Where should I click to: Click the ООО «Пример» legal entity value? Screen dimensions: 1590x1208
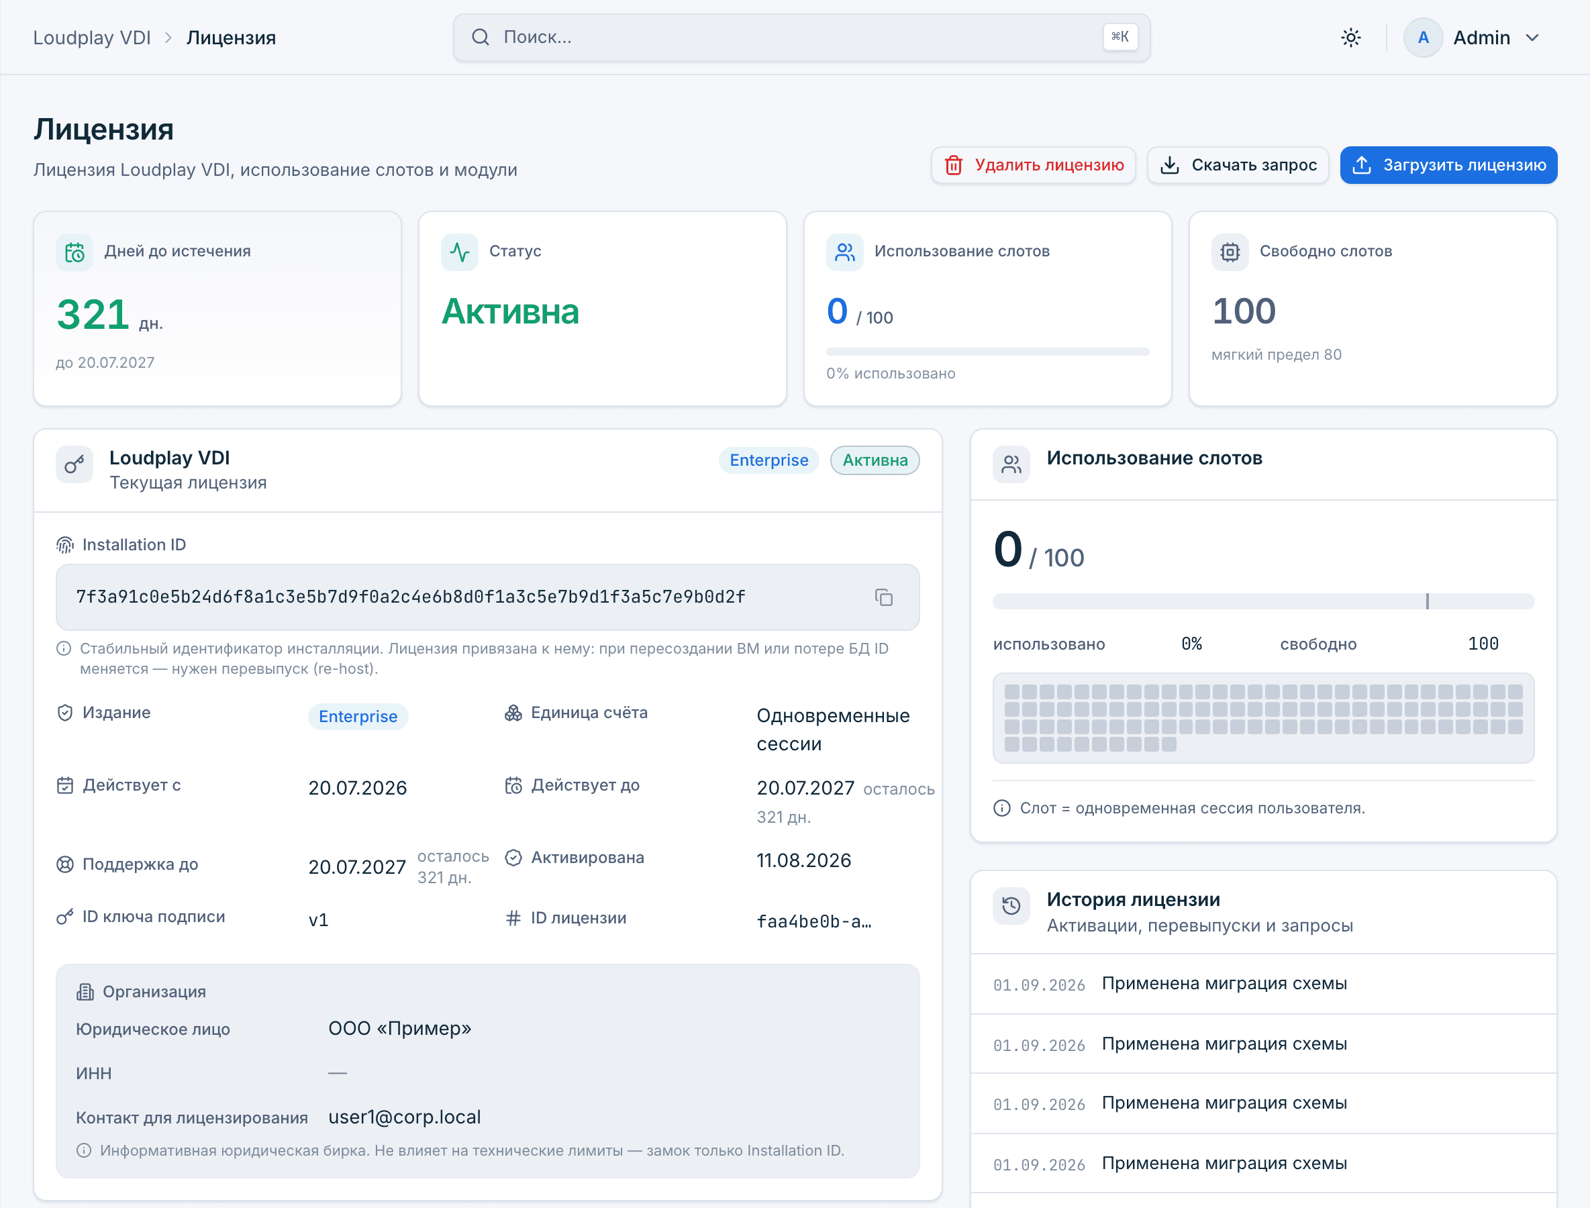[399, 1028]
